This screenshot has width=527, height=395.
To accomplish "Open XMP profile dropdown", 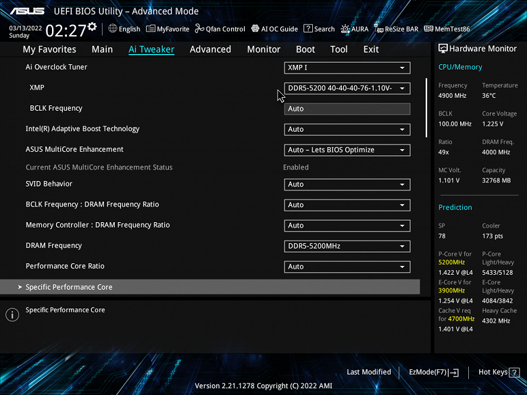I will [347, 88].
